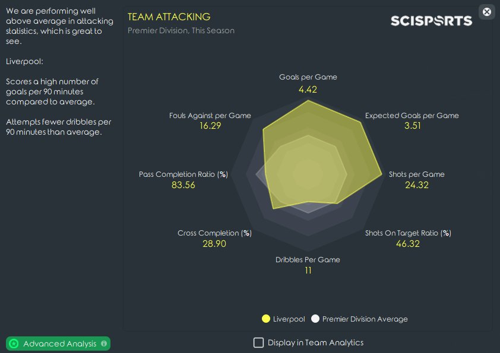Click the Advanced Analysis star icon
Screen dimensions: 500x353
[x=14, y=344]
